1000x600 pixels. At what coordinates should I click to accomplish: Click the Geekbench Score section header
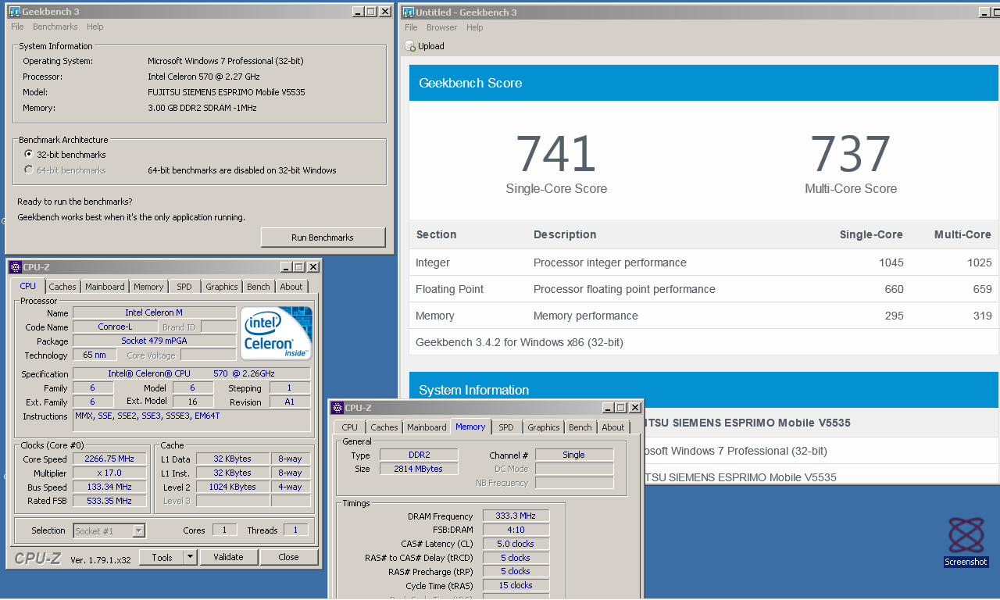click(704, 83)
